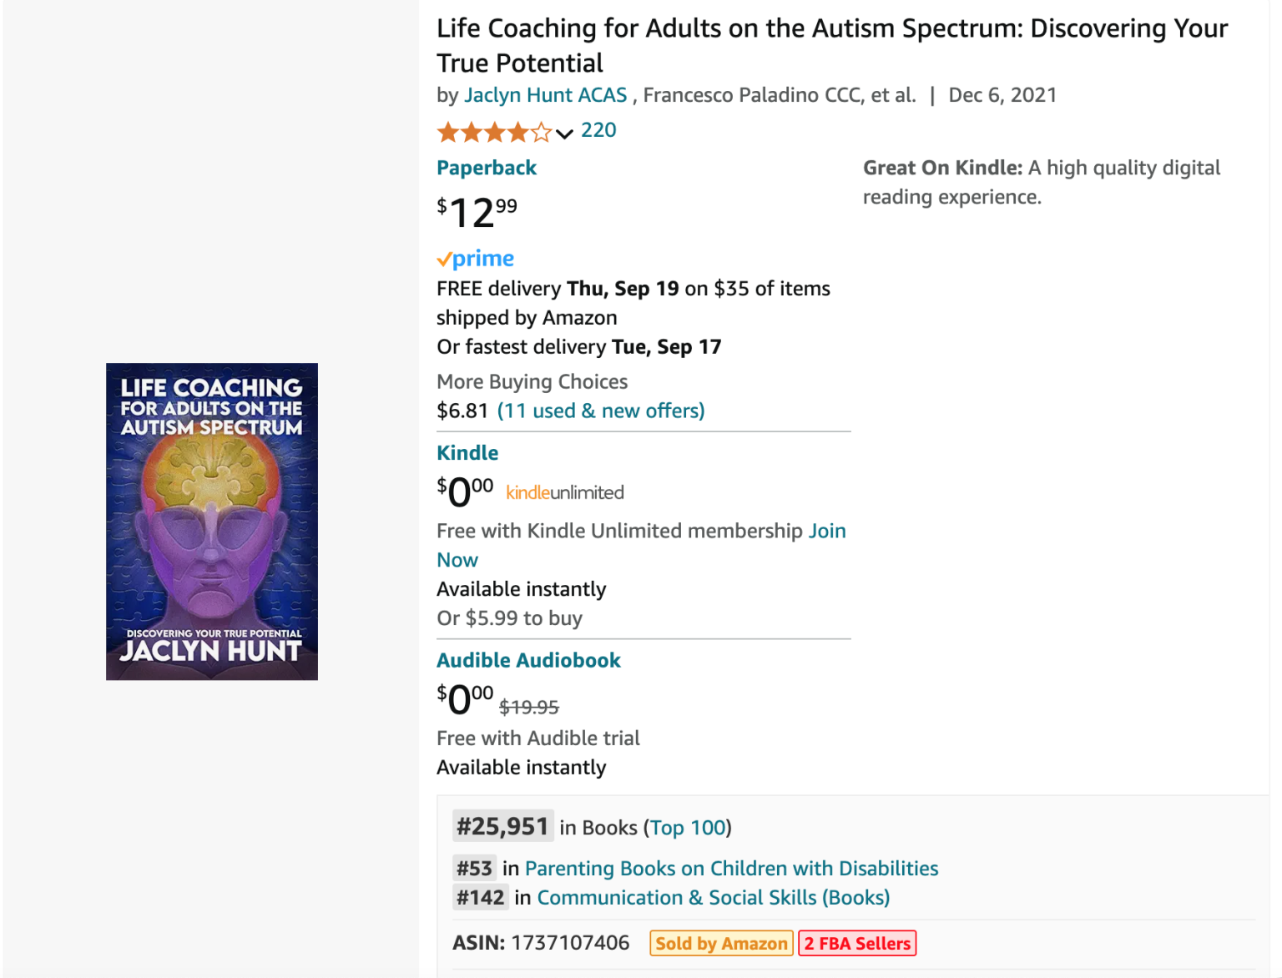Open Parenting Books on Children with Disabilities
This screenshot has width=1282, height=978.
pos(731,869)
